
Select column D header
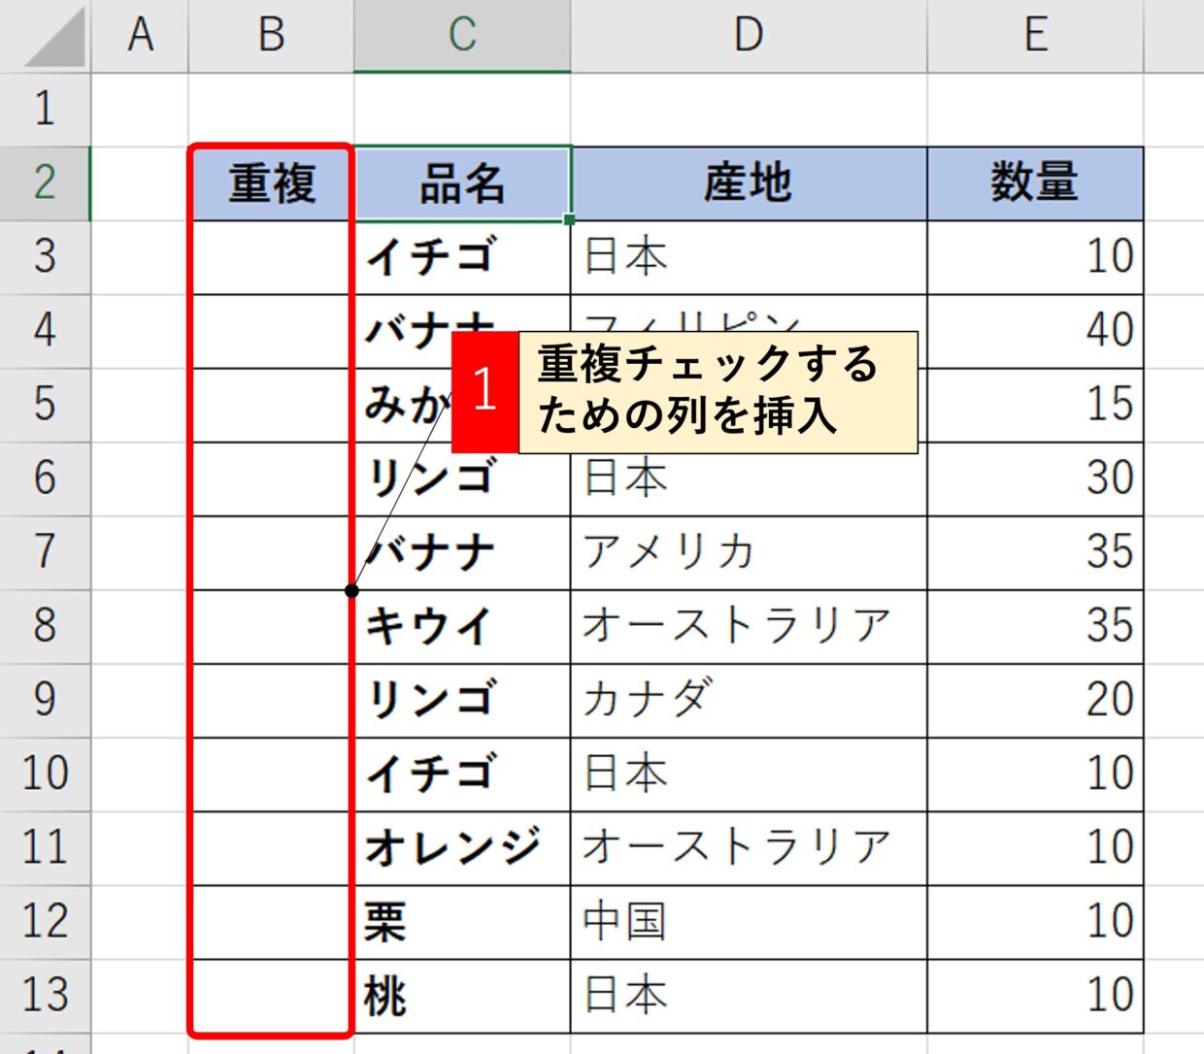[x=749, y=36]
